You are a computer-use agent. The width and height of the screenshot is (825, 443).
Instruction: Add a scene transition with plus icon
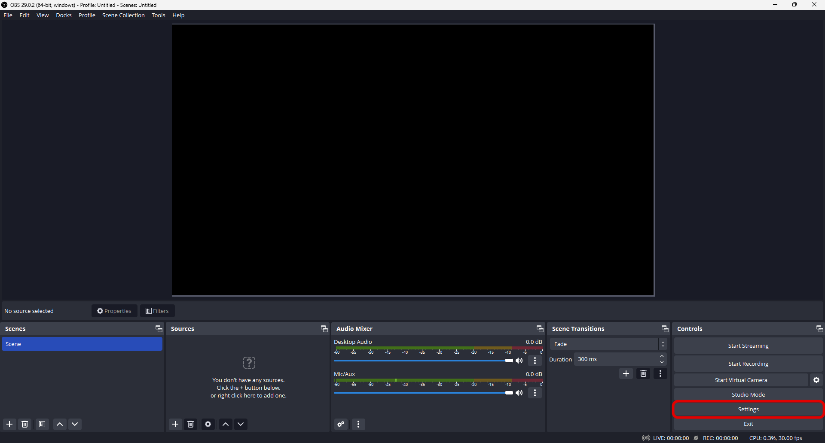click(626, 373)
